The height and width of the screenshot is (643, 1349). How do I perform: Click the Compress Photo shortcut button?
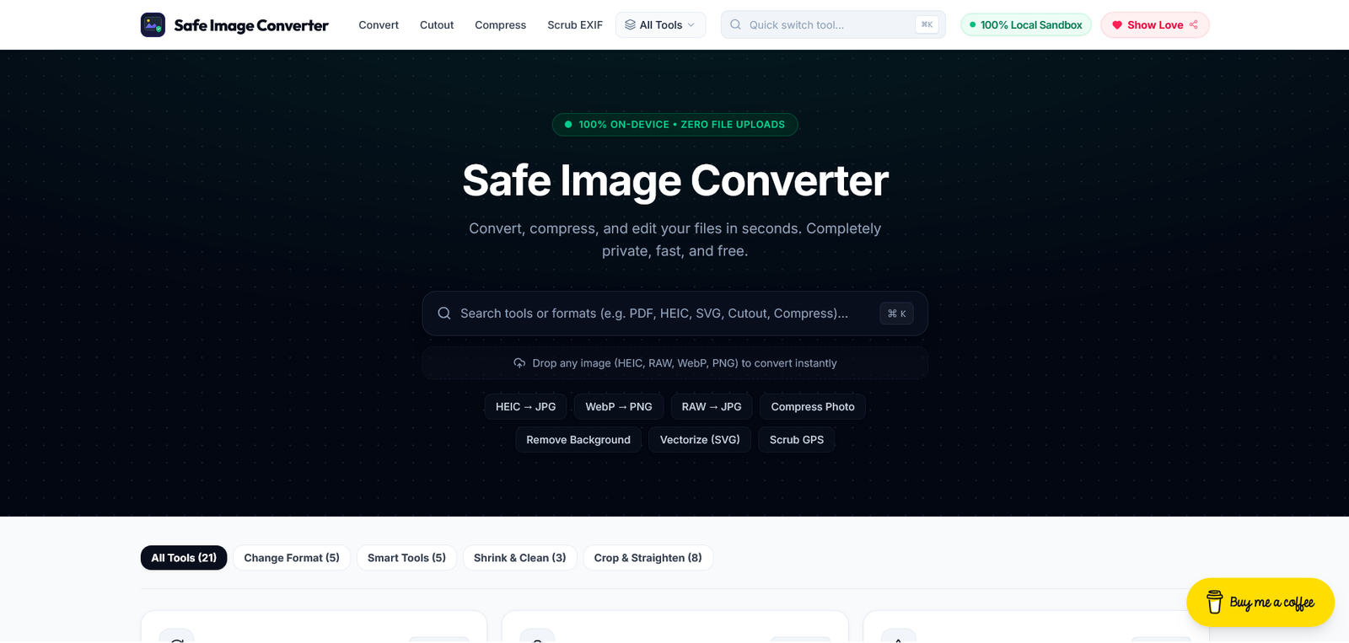(813, 406)
